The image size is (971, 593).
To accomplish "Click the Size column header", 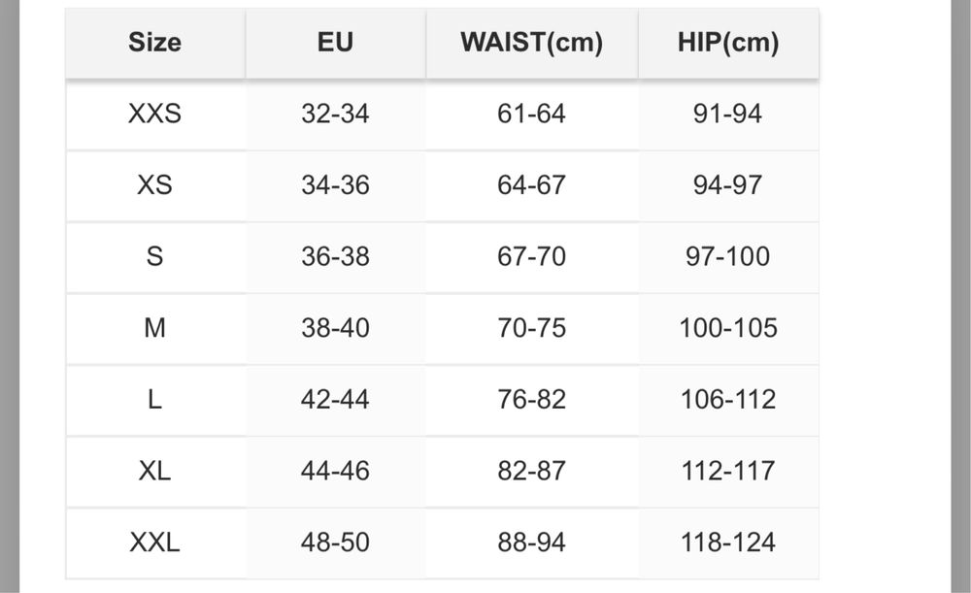I will [154, 43].
